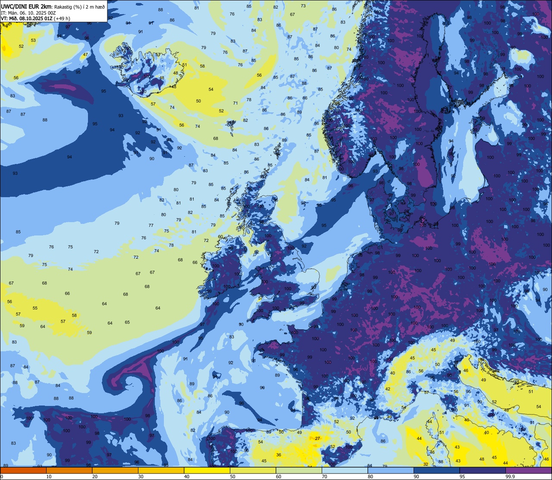Click the purple legend swatch above 99.9
The height and width of the screenshot is (480, 552).
pos(528,471)
